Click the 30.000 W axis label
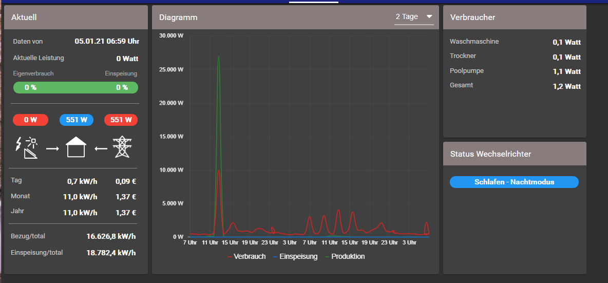608x283 pixels. tap(171, 35)
